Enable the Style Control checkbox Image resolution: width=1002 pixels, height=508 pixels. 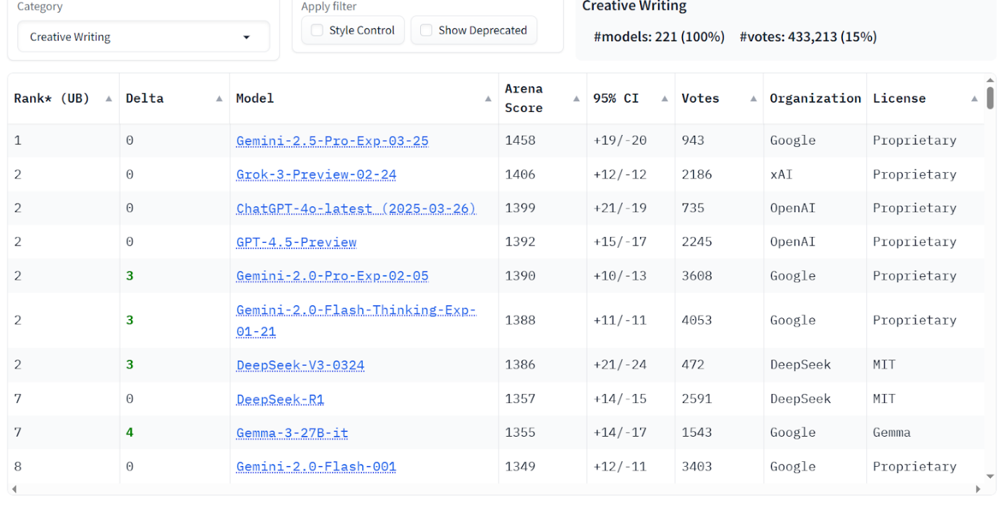(317, 31)
